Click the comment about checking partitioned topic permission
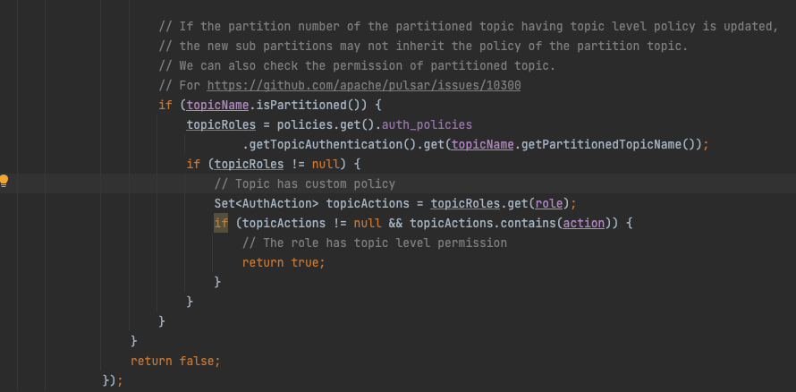This screenshot has height=392, width=796. click(x=357, y=65)
